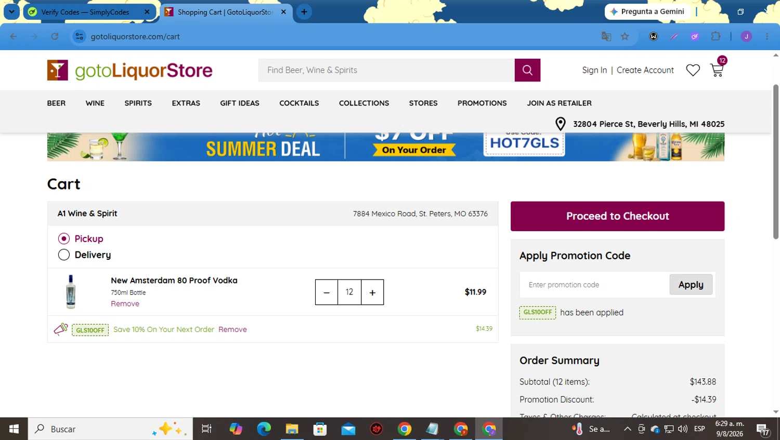Launch Copilot from the taskbar

tap(236, 429)
